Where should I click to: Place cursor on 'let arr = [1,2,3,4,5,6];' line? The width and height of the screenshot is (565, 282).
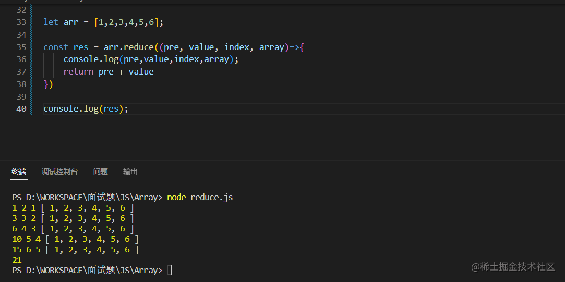click(103, 22)
